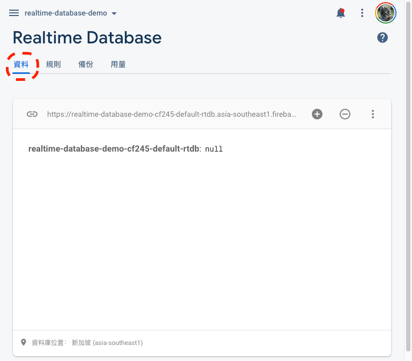Viewport: 412px width, 361px height.
Task: Select the database URL text
Action: [171, 114]
